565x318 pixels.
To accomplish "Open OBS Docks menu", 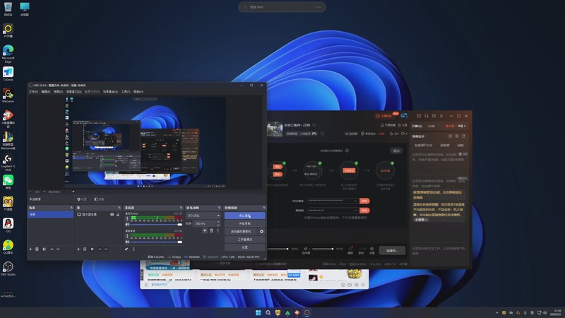I will (73, 92).
